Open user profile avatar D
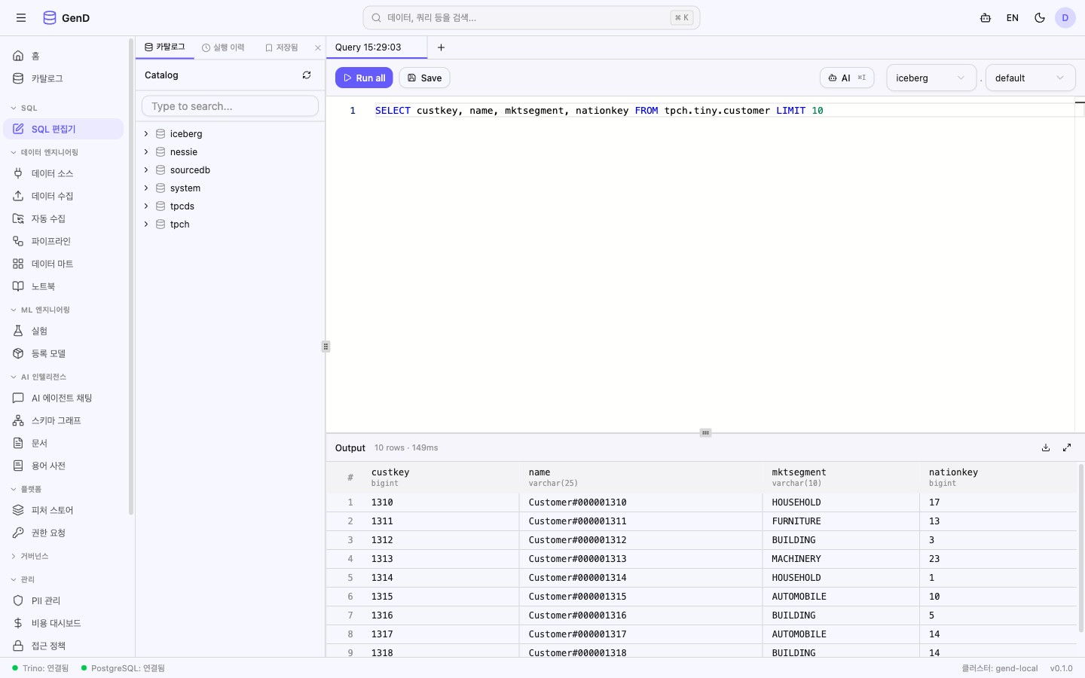Screen dimensions: 1085x678 point(1065,18)
